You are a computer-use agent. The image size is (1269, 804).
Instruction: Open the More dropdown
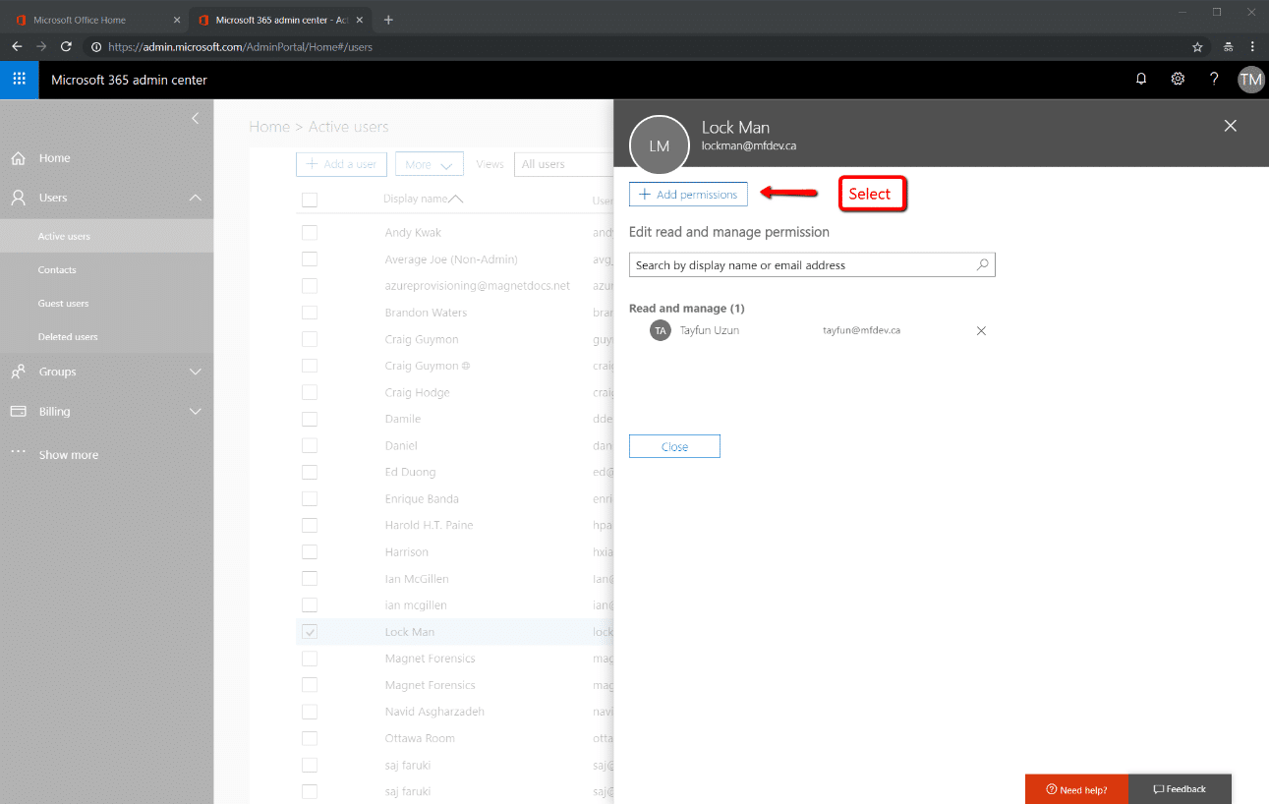[x=430, y=164]
